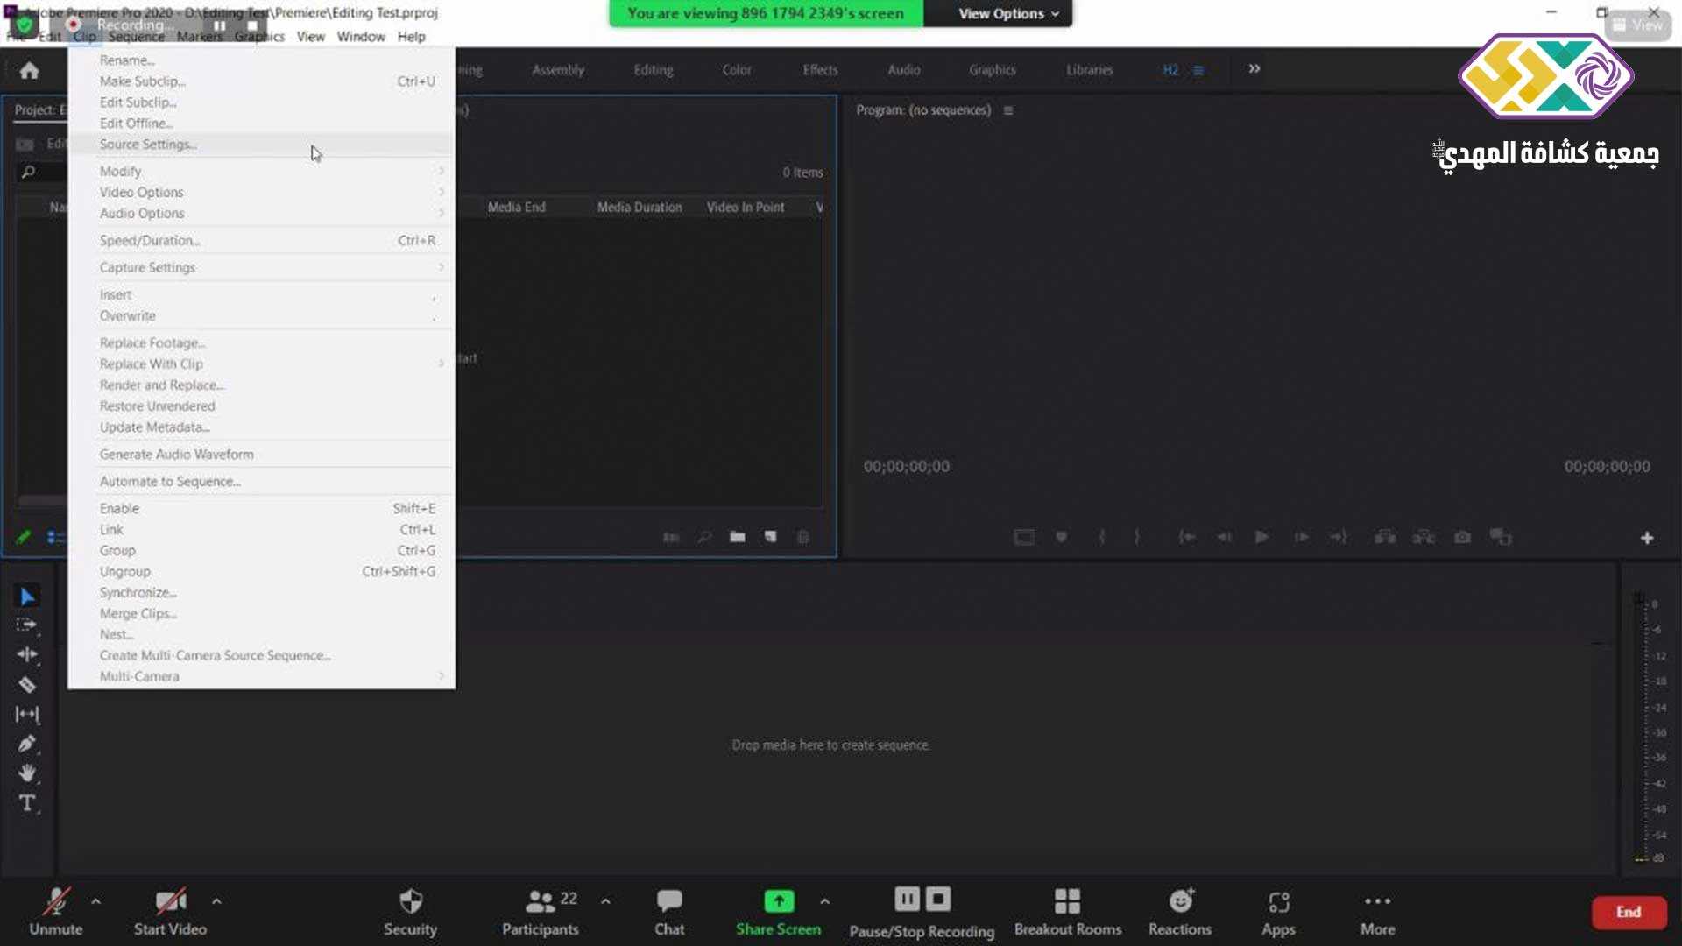
Task: Select the Razor tool in toolbar
Action: point(27,685)
